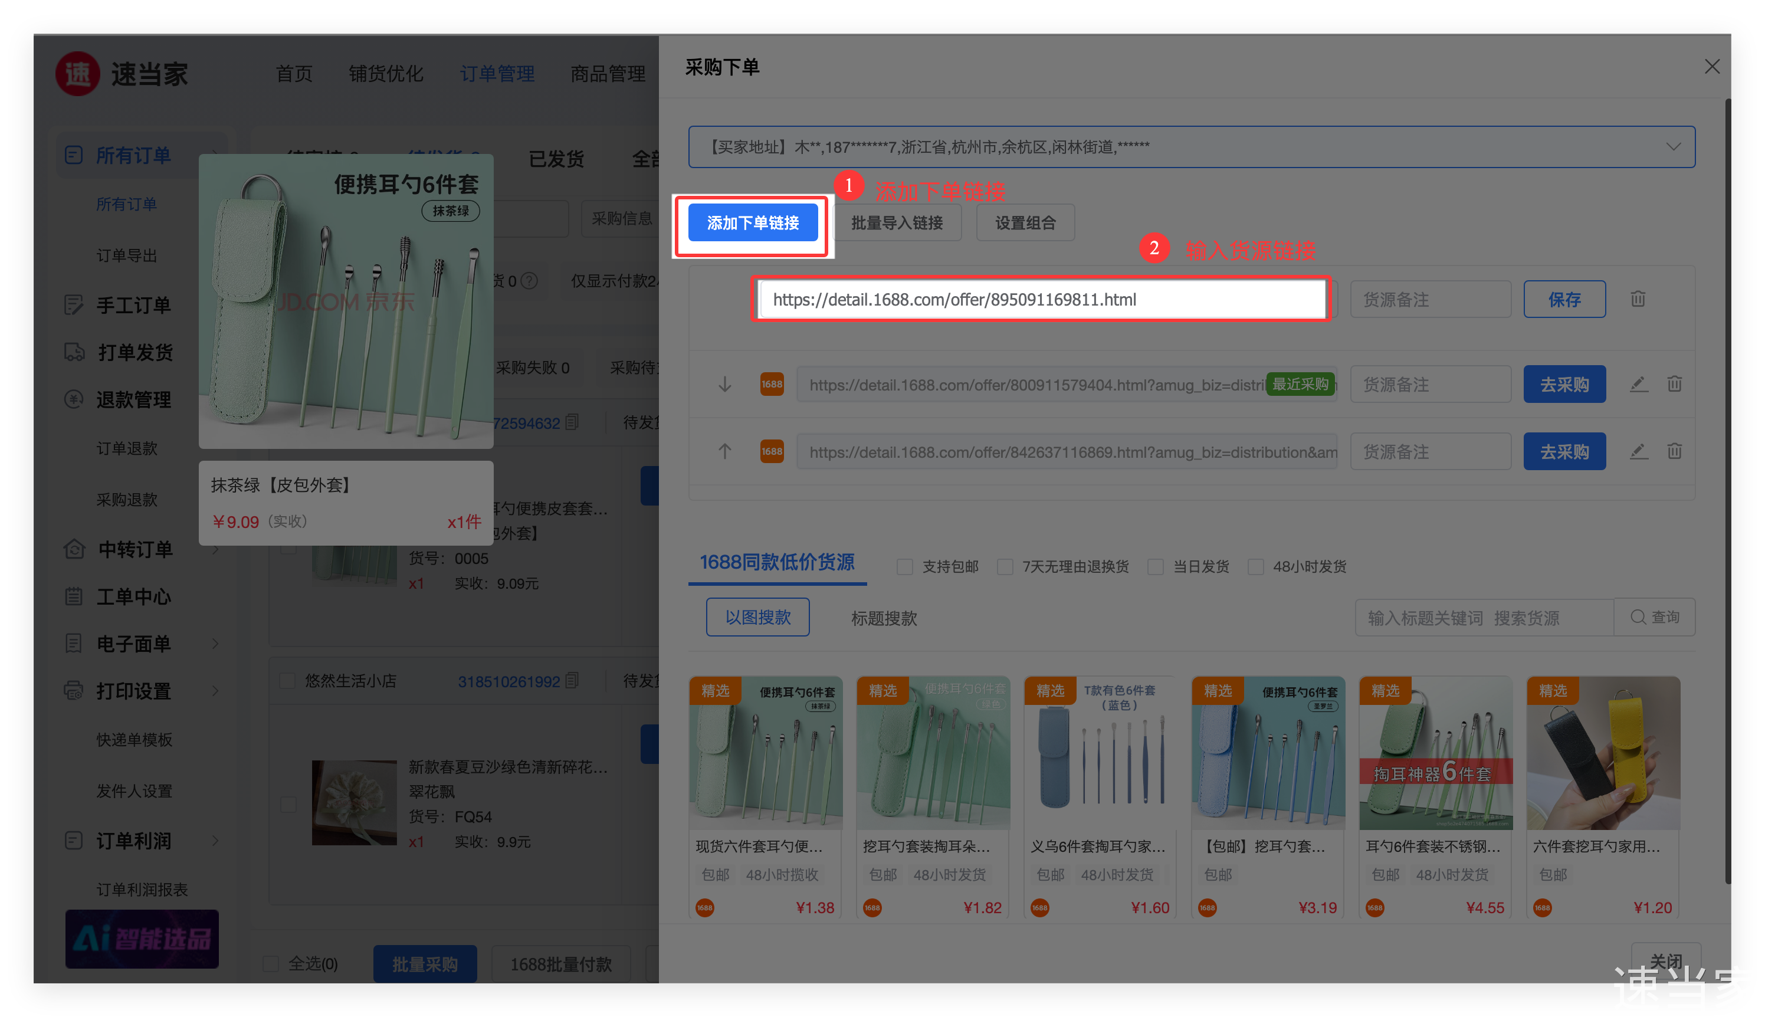The height and width of the screenshot is (1017, 1765).
Task: Delete the 842637116869 source link row
Action: click(1674, 451)
